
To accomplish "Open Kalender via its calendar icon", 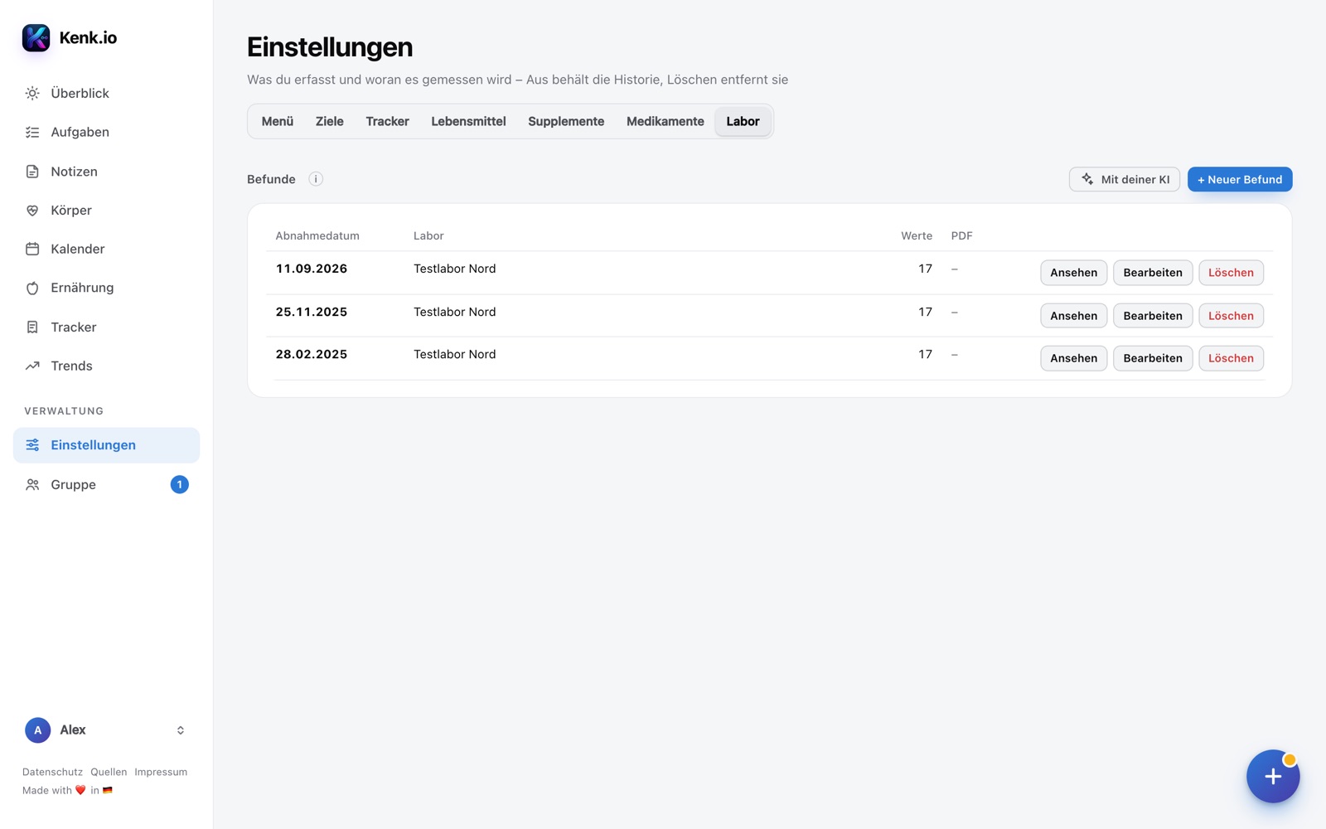I will tap(32, 249).
